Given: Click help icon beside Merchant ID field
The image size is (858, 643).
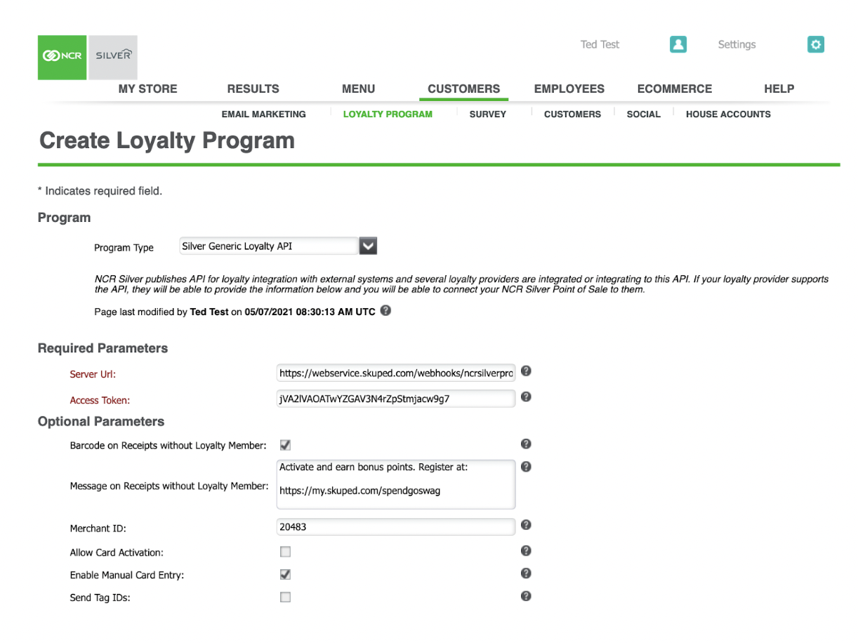Looking at the screenshot, I should pyautogui.click(x=526, y=525).
